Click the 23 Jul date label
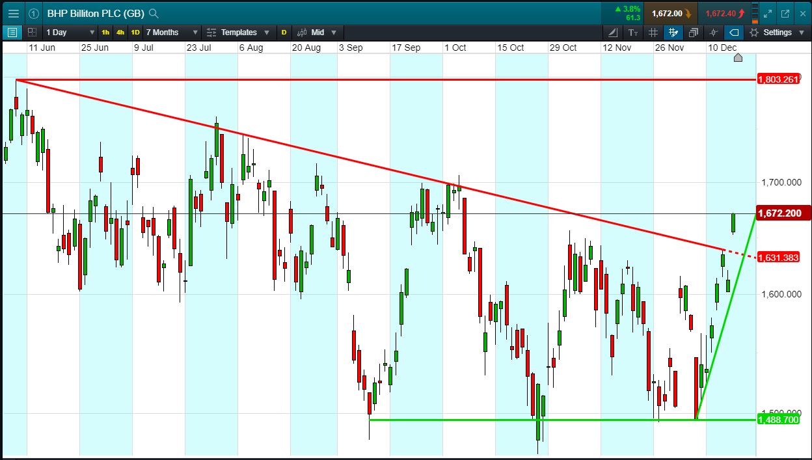This screenshot has height=460, width=812. (200, 47)
